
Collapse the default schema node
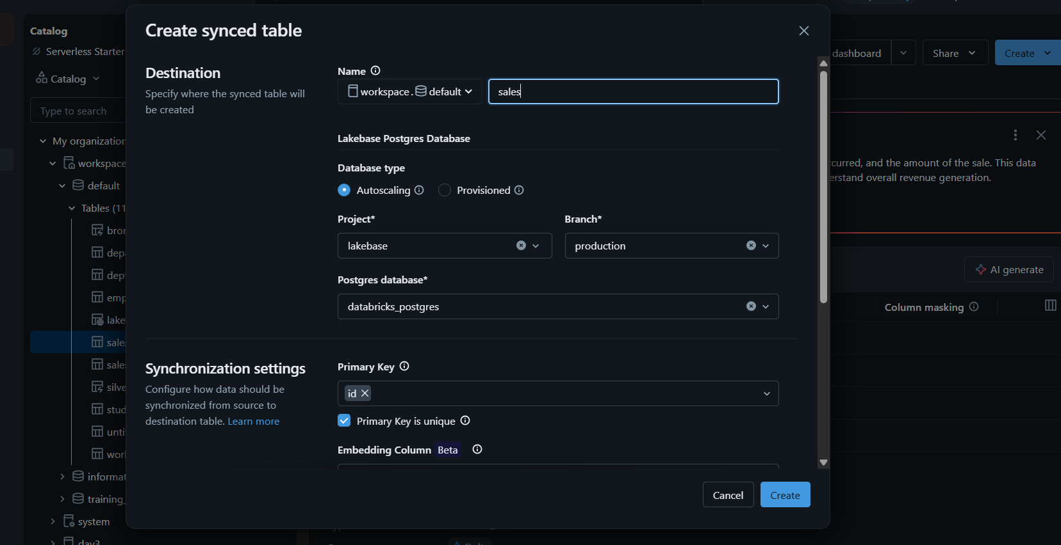pos(62,186)
